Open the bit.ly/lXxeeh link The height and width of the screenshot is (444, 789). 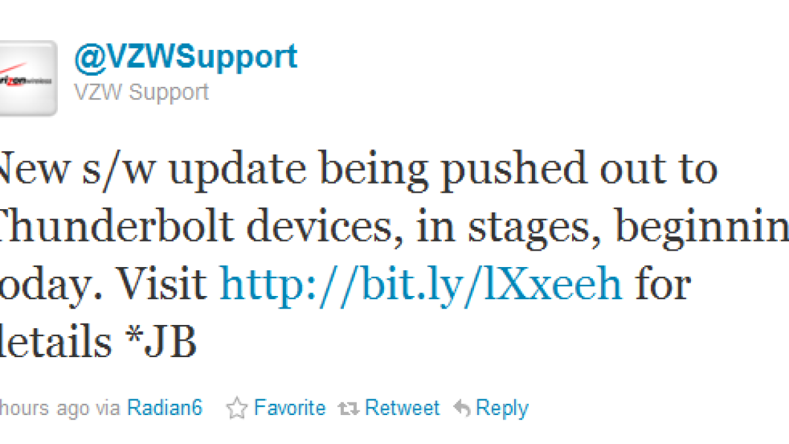(x=421, y=286)
